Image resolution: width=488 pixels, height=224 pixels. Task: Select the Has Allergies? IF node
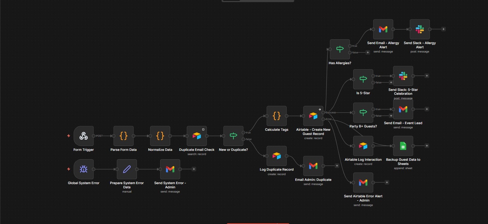click(340, 49)
